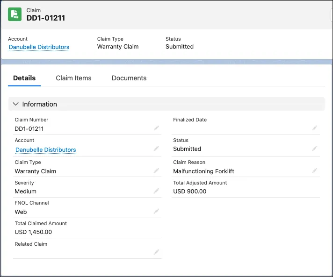Click the Severity value Medium
Screen dimensions: 333x277
click(x=25, y=192)
